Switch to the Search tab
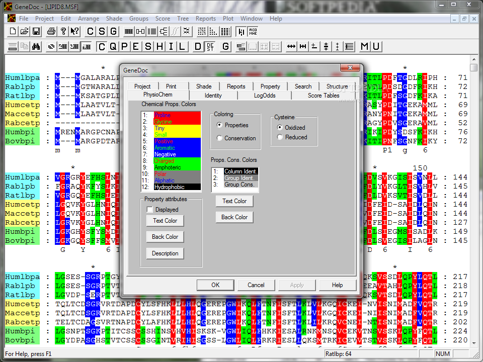The width and height of the screenshot is (483, 362). pos(303,86)
